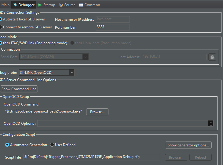Open the Serial Port MPU Serial dropdown
Viewport: 223px width, 165px height.
tap(54, 57)
